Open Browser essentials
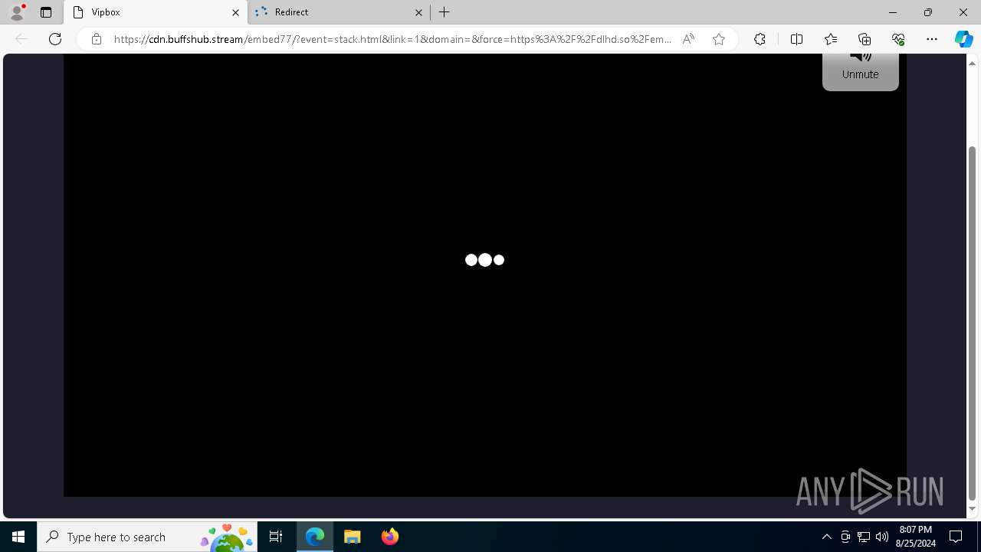981x552 pixels. click(x=898, y=39)
